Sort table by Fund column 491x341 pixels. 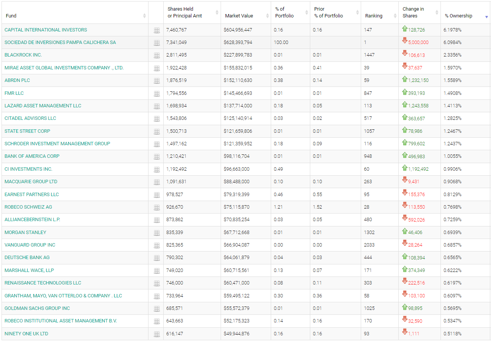(x=75, y=13)
